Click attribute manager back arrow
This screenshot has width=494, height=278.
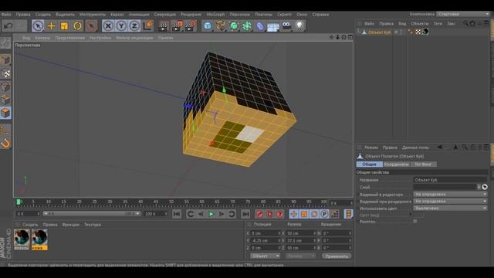pyautogui.click(x=440, y=147)
